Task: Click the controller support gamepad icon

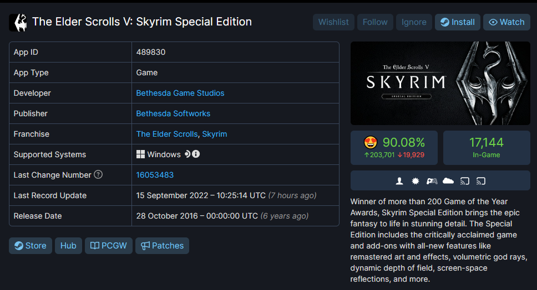Action: pyautogui.click(x=432, y=181)
